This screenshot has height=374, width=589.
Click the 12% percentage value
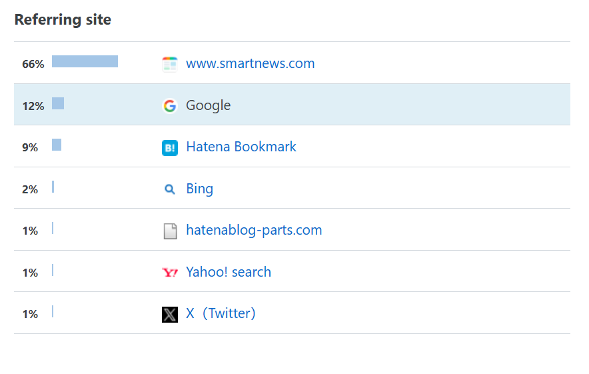[x=33, y=107]
